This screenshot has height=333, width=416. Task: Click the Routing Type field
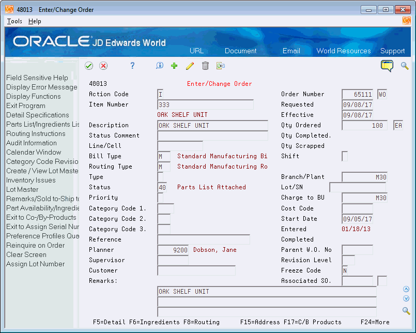click(164, 167)
